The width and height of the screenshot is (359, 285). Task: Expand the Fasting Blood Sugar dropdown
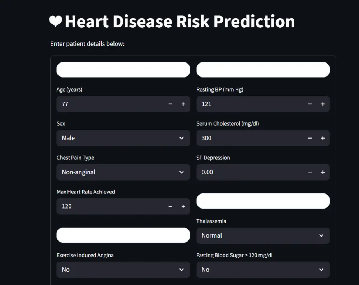pos(263,270)
